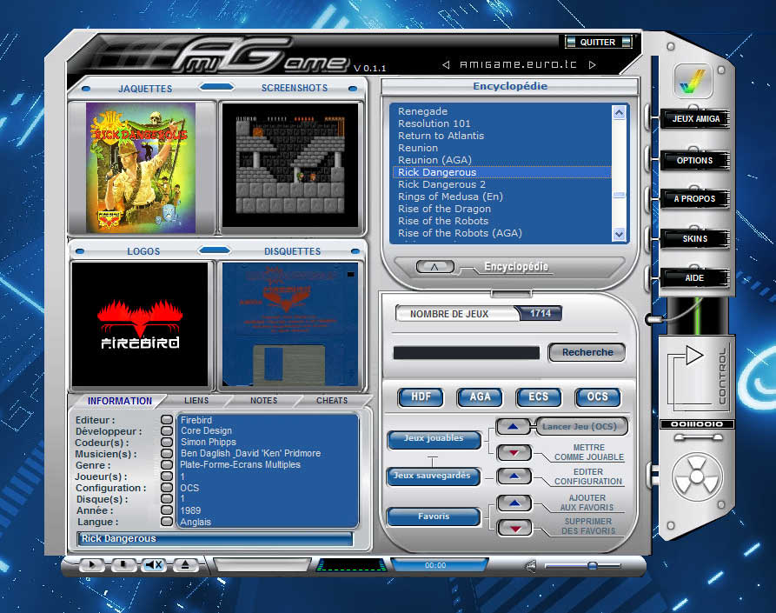Adjust the volume slider handle
Viewport: 776px width, 613px height.
(x=592, y=565)
